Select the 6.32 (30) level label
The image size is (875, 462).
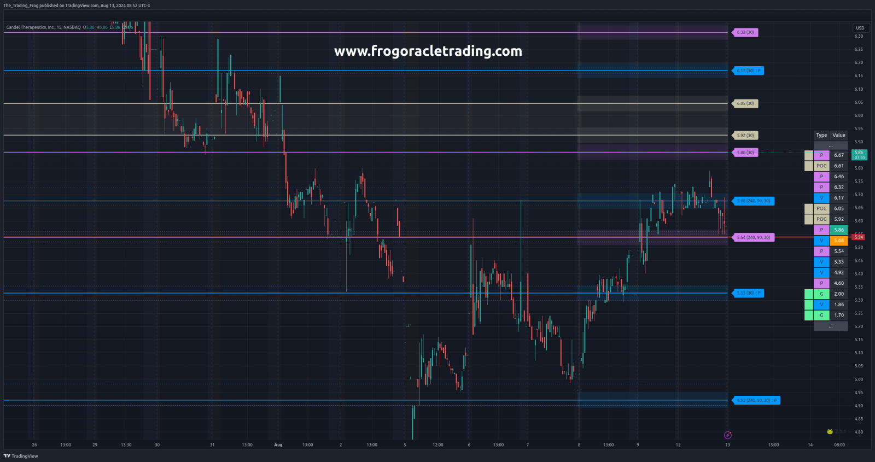click(745, 32)
